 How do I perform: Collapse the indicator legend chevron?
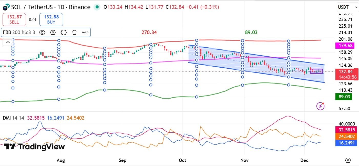tap(8, 42)
